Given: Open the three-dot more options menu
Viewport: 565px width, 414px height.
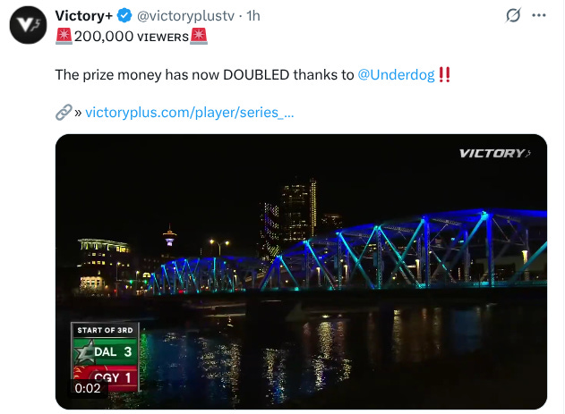Looking at the screenshot, I should 539,15.
